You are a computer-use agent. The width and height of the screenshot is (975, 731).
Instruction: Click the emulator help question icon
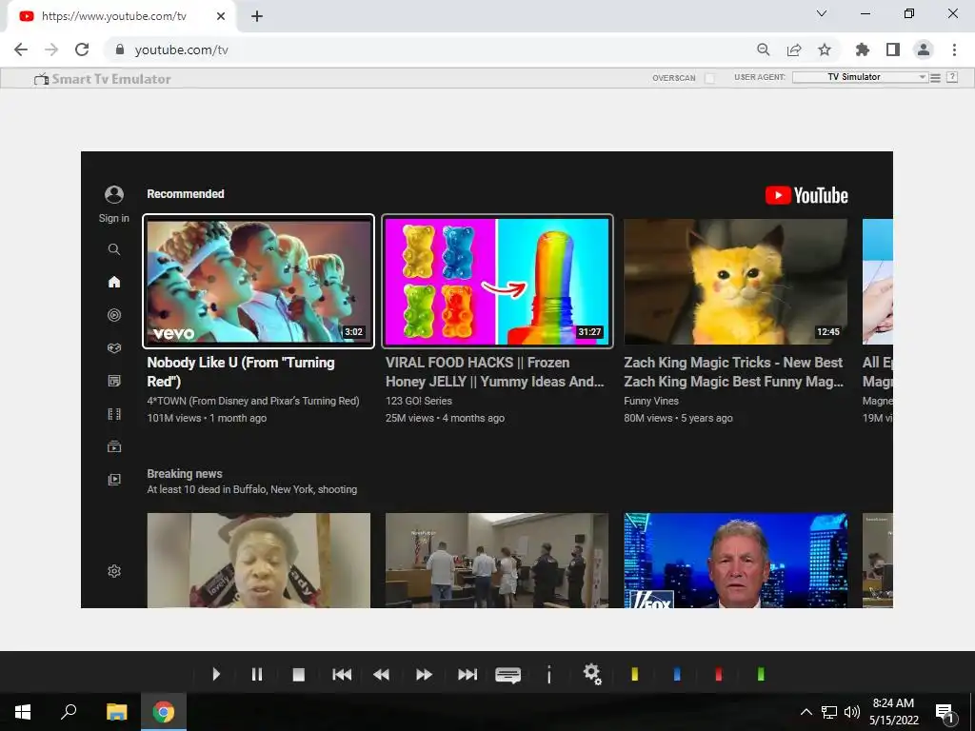952,77
